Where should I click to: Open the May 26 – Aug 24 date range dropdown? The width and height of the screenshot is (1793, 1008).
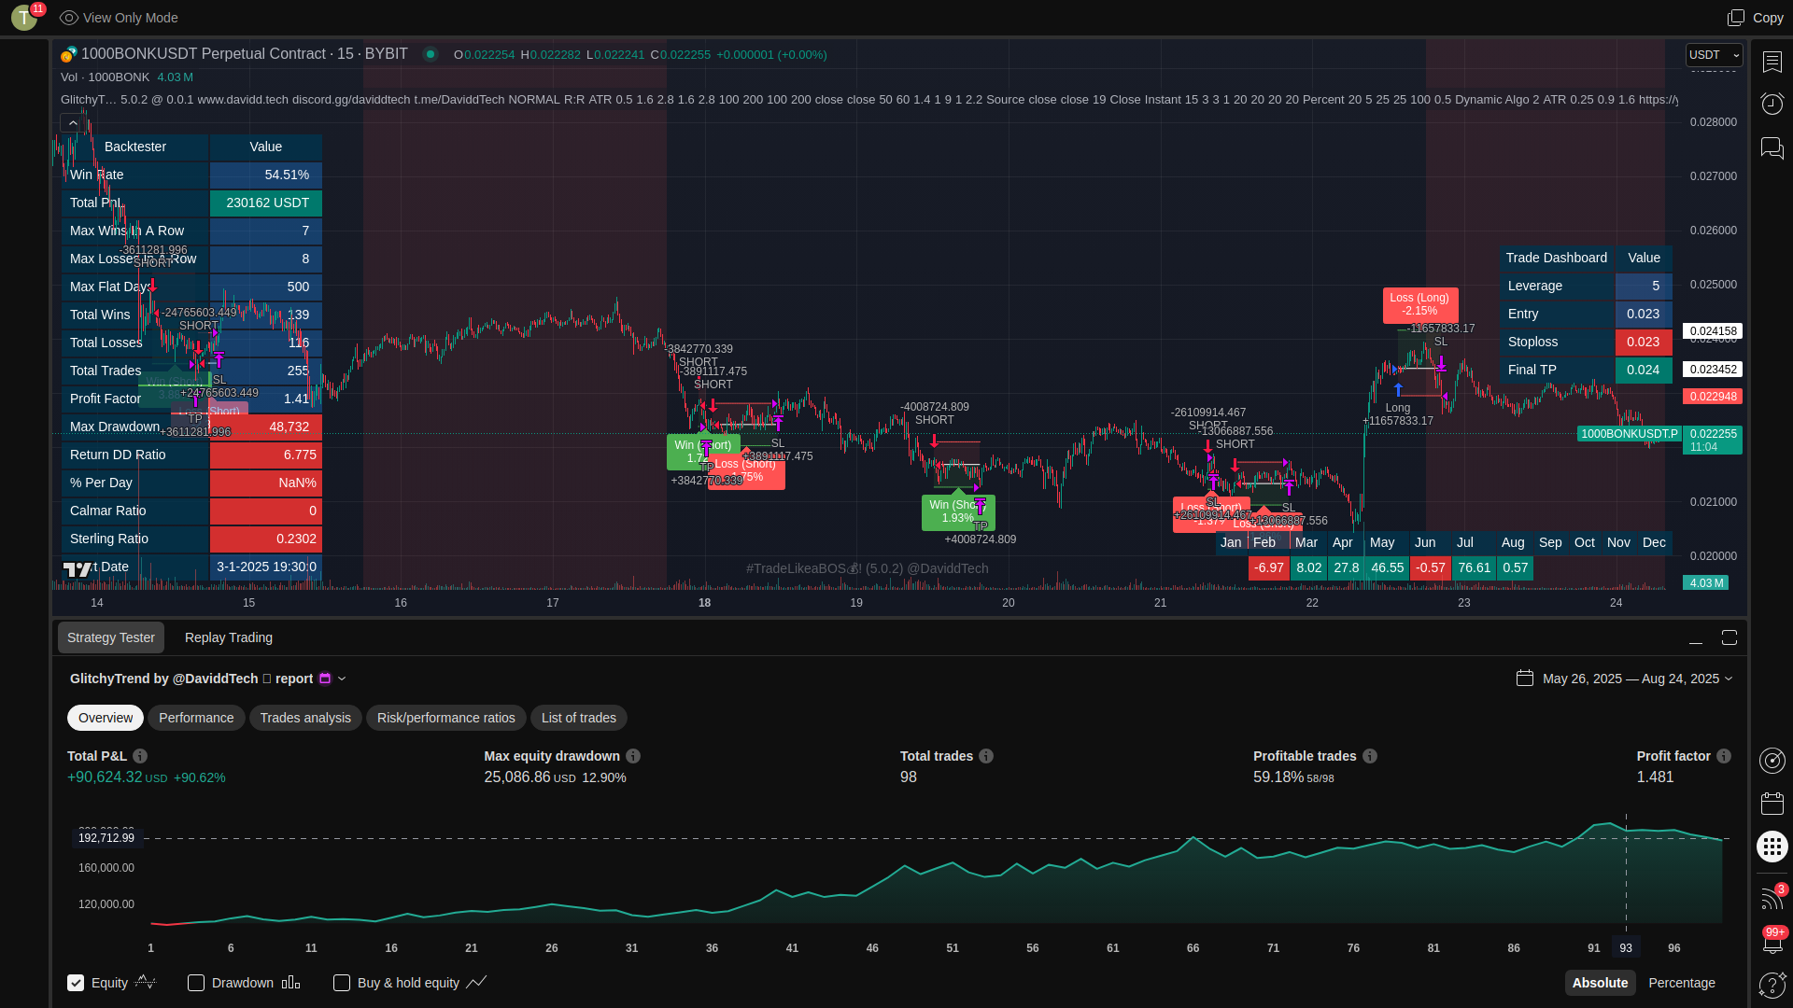(1637, 679)
